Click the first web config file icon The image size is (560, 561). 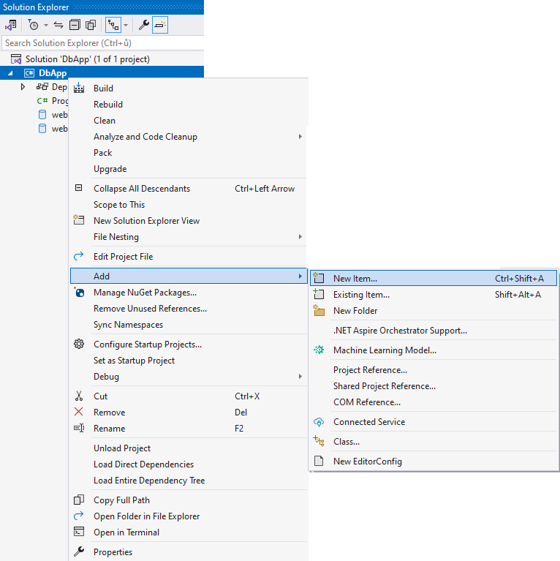pyautogui.click(x=42, y=115)
